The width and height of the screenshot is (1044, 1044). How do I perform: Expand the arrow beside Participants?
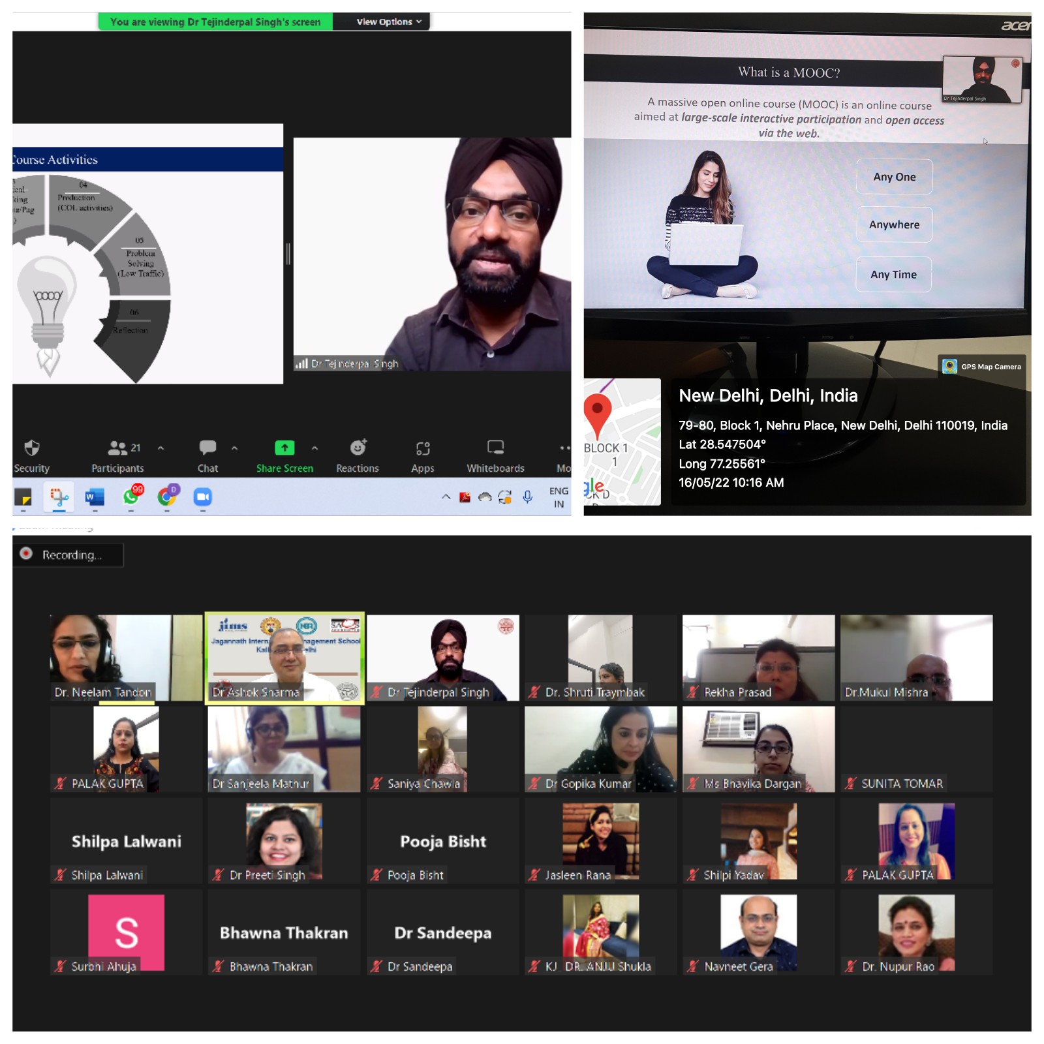click(161, 448)
